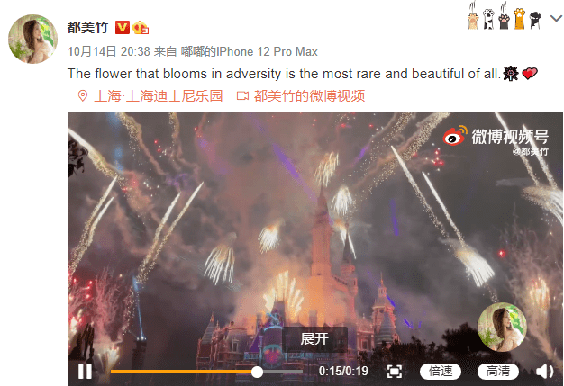Click the 展开 expand overlay button

click(x=314, y=338)
